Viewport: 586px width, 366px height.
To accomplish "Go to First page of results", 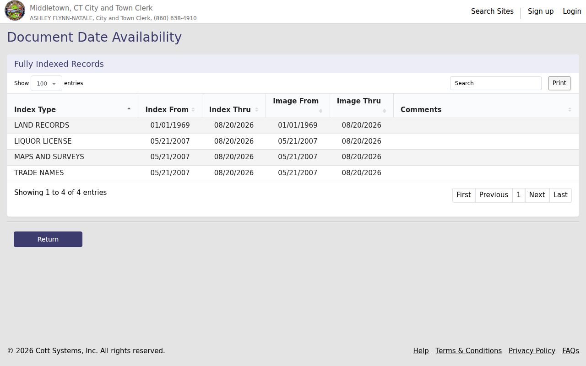I will pyautogui.click(x=464, y=195).
